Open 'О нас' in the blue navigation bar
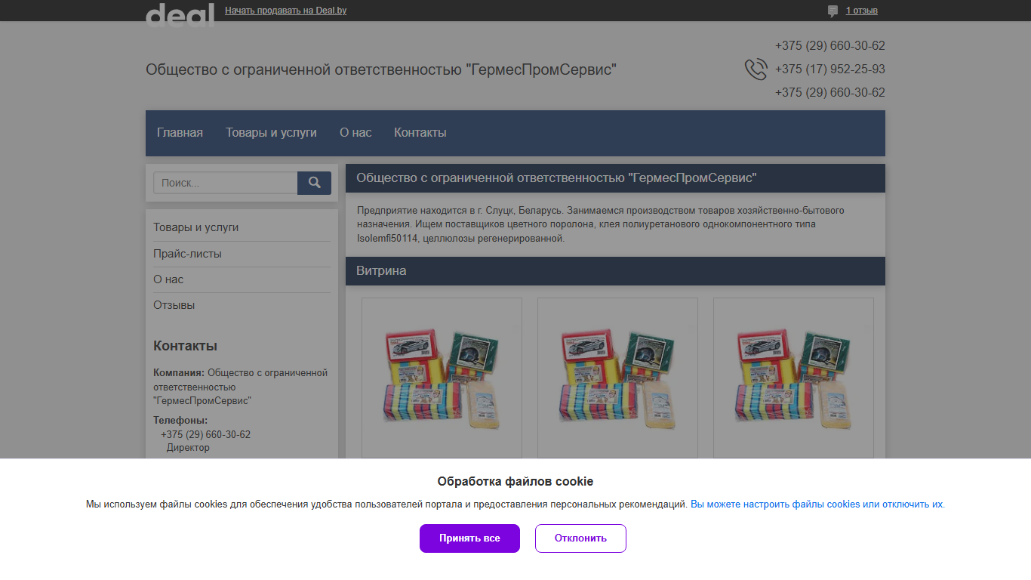Image resolution: width=1031 pixels, height=580 pixels. (x=355, y=133)
